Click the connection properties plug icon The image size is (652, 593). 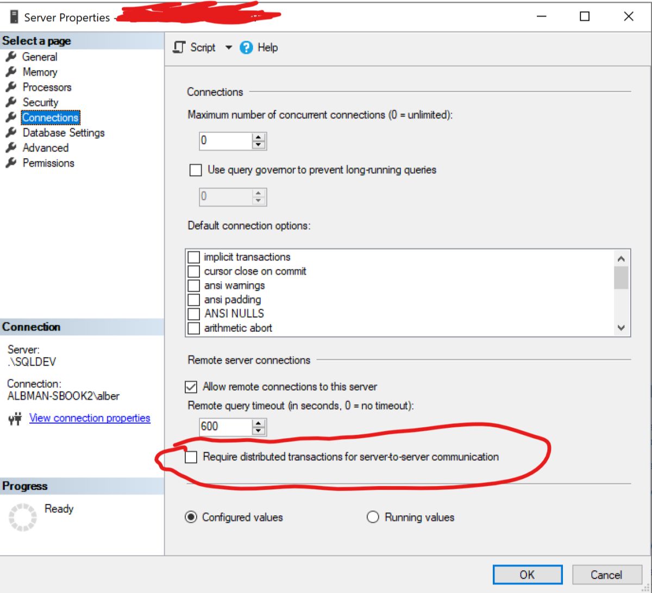point(15,419)
